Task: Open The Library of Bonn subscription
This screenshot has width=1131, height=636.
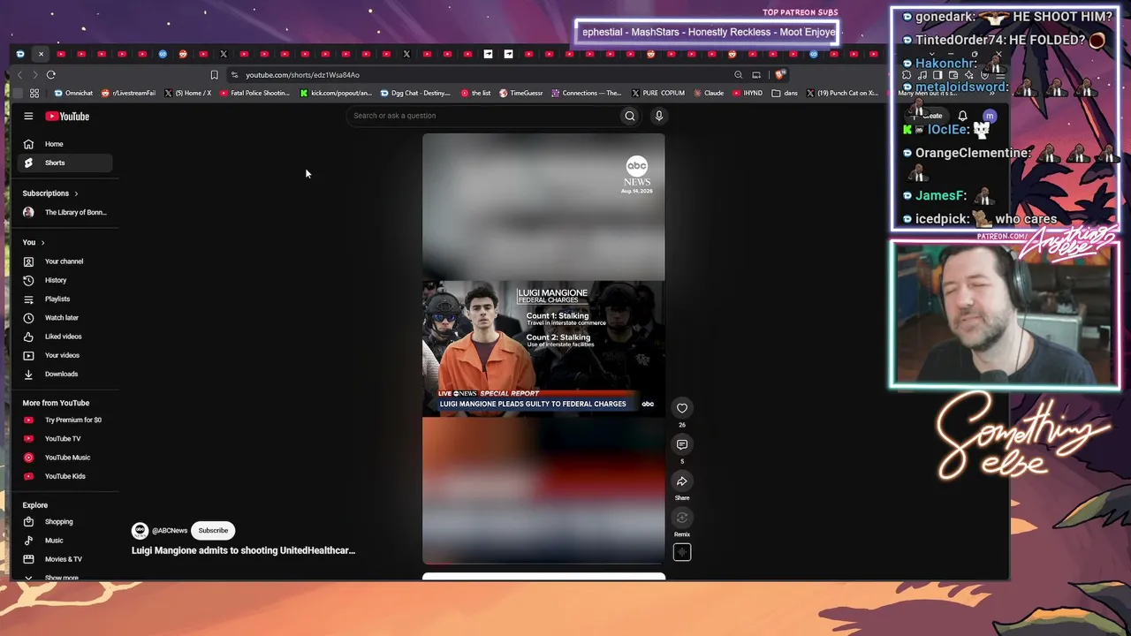Action: [66, 213]
